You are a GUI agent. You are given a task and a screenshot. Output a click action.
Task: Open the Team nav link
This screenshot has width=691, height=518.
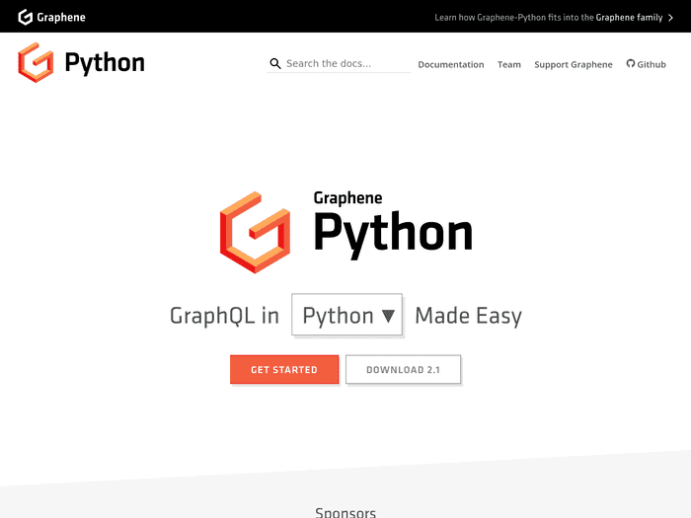pyautogui.click(x=509, y=64)
